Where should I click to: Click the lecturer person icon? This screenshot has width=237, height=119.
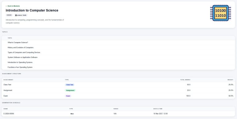coord(16,15)
